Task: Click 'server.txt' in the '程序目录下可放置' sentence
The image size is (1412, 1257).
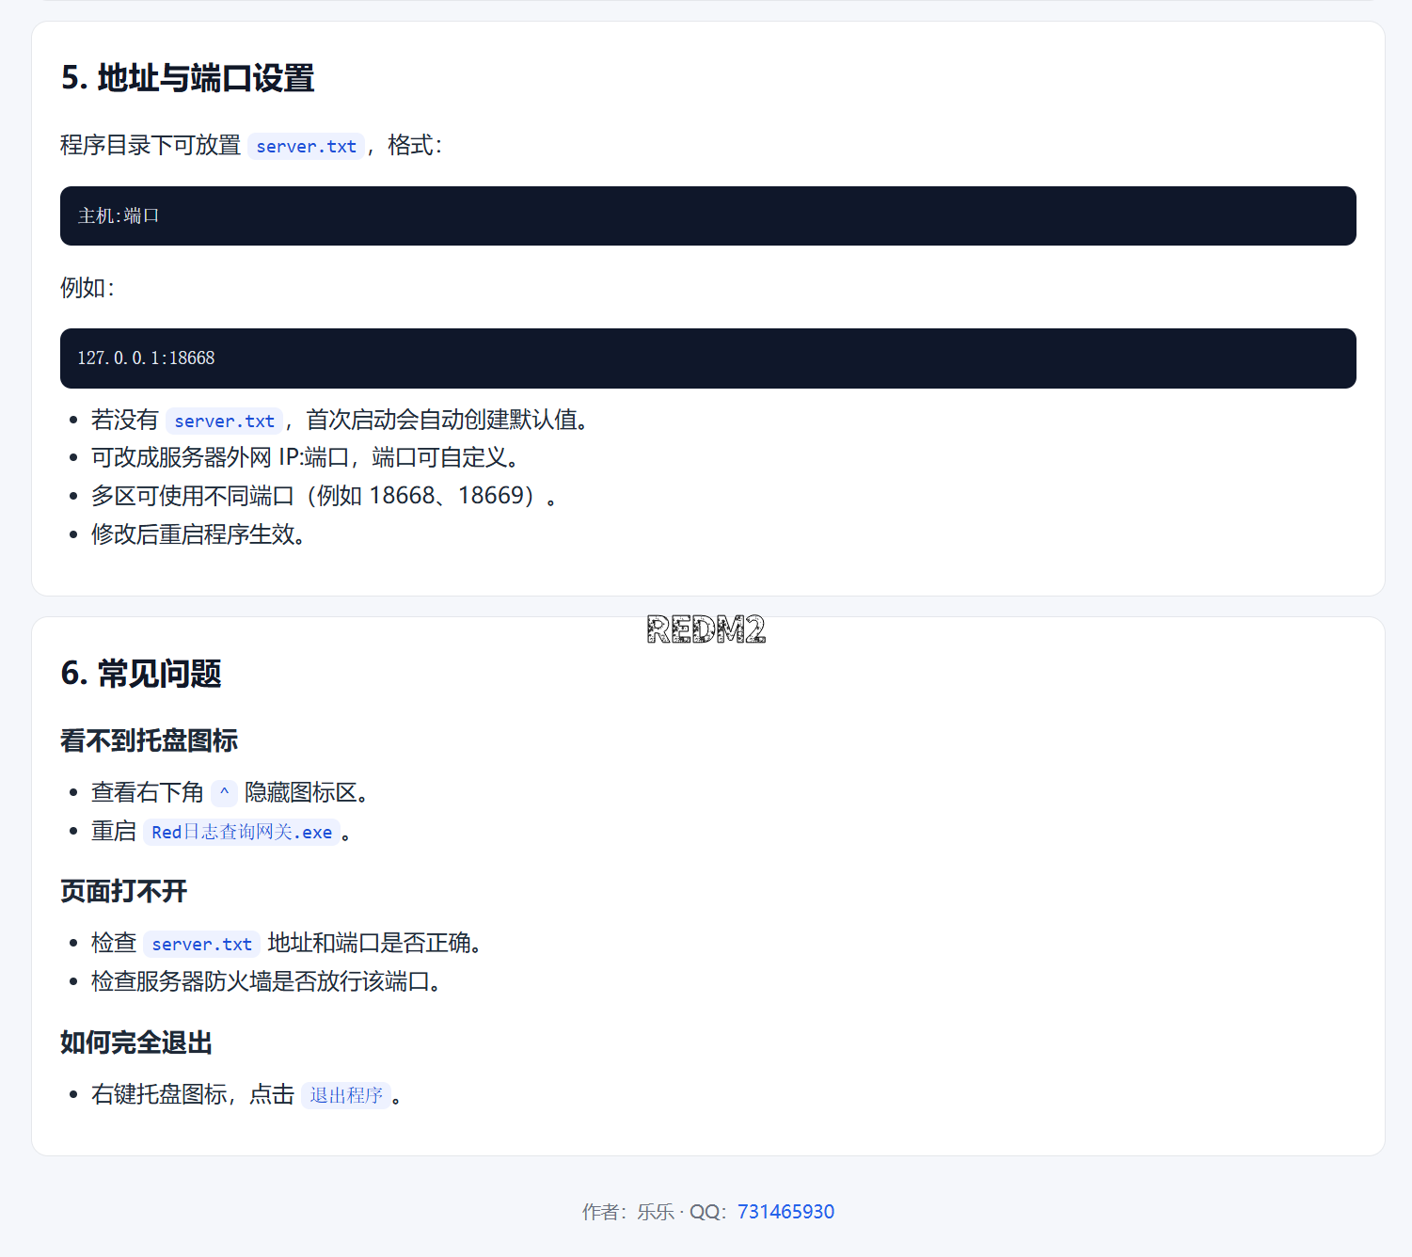Action: pyautogui.click(x=306, y=147)
